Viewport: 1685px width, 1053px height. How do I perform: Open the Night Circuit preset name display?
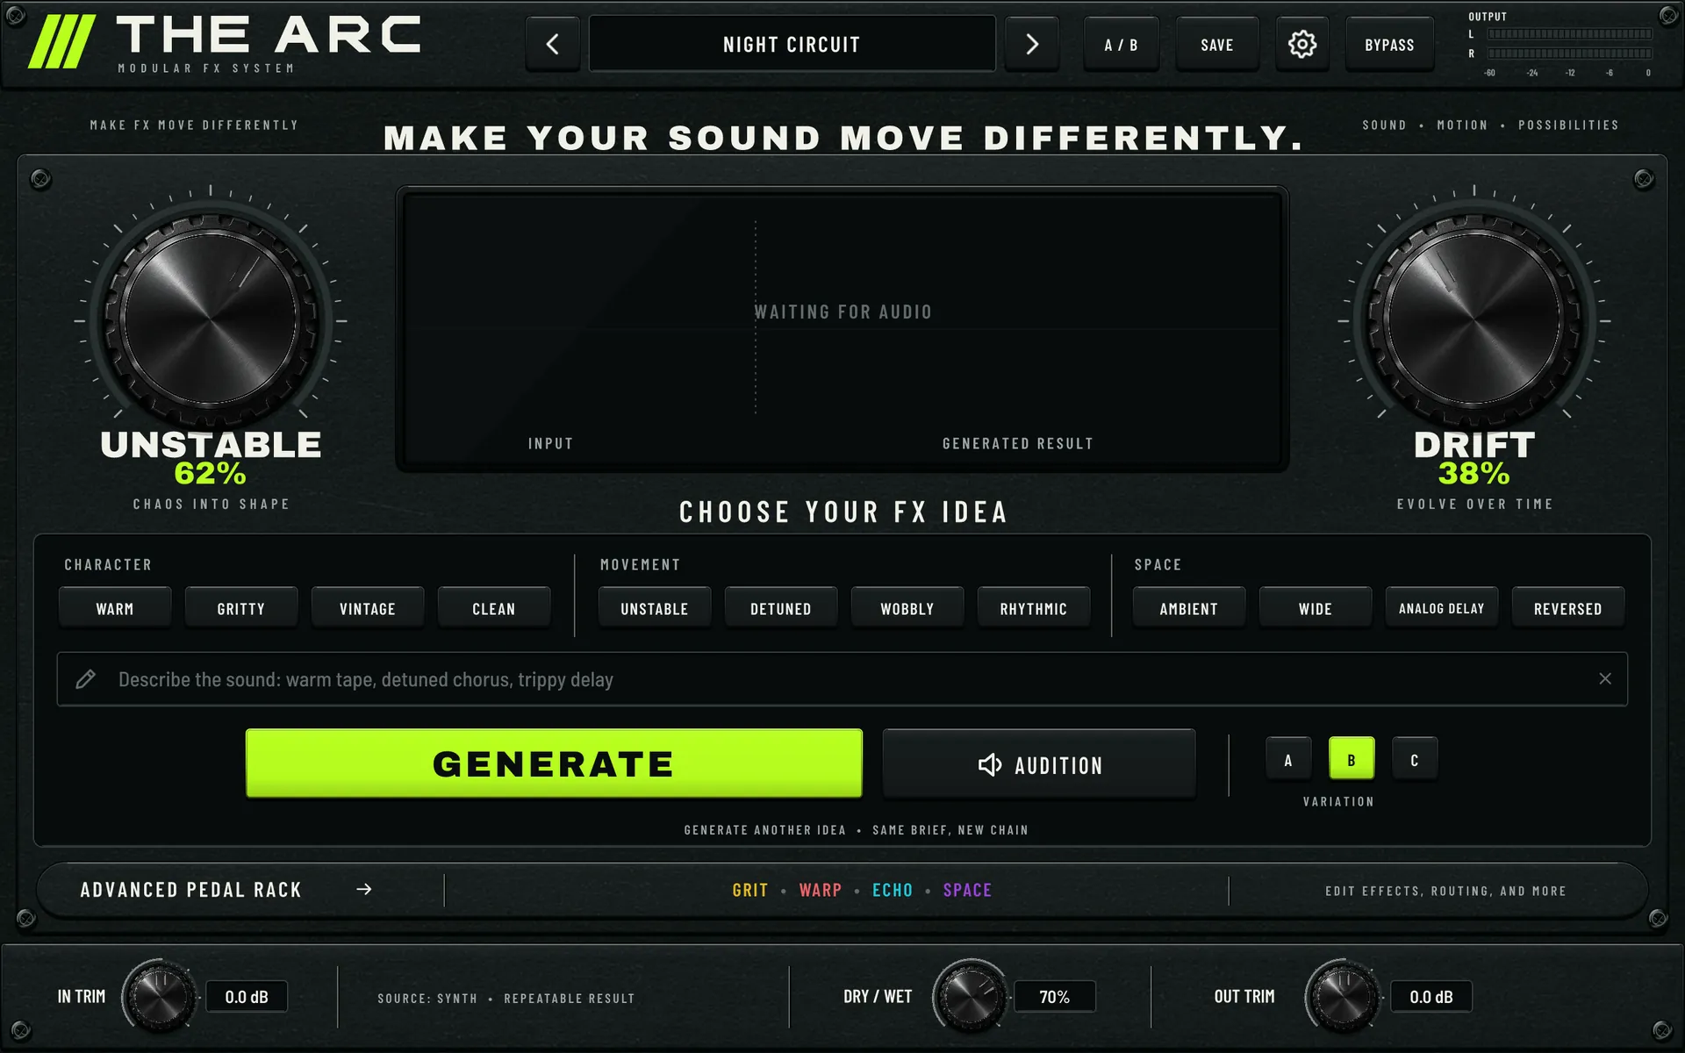[792, 44]
